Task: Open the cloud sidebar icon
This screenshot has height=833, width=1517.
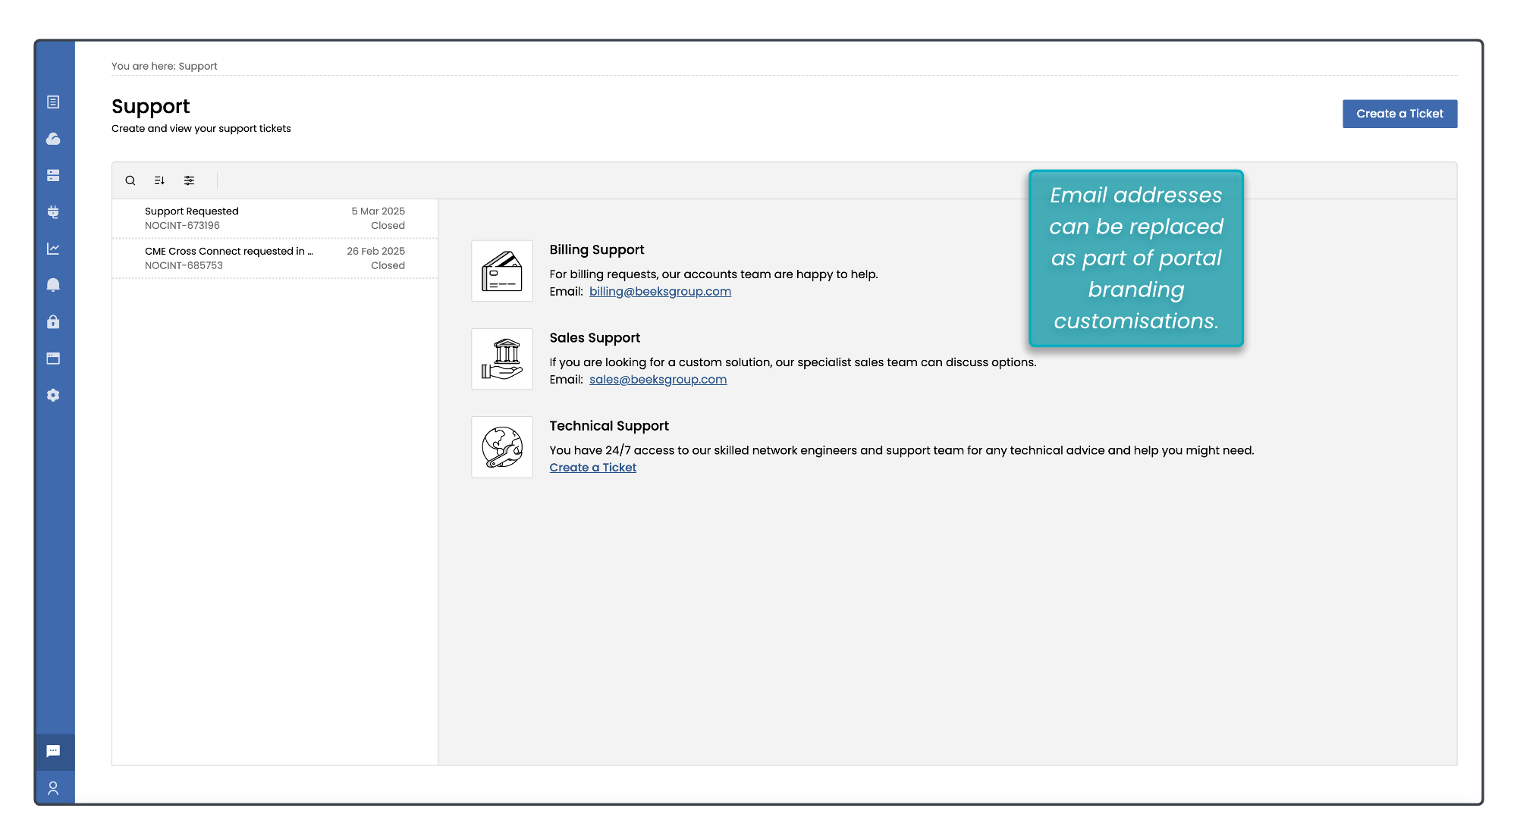Action: [53, 139]
